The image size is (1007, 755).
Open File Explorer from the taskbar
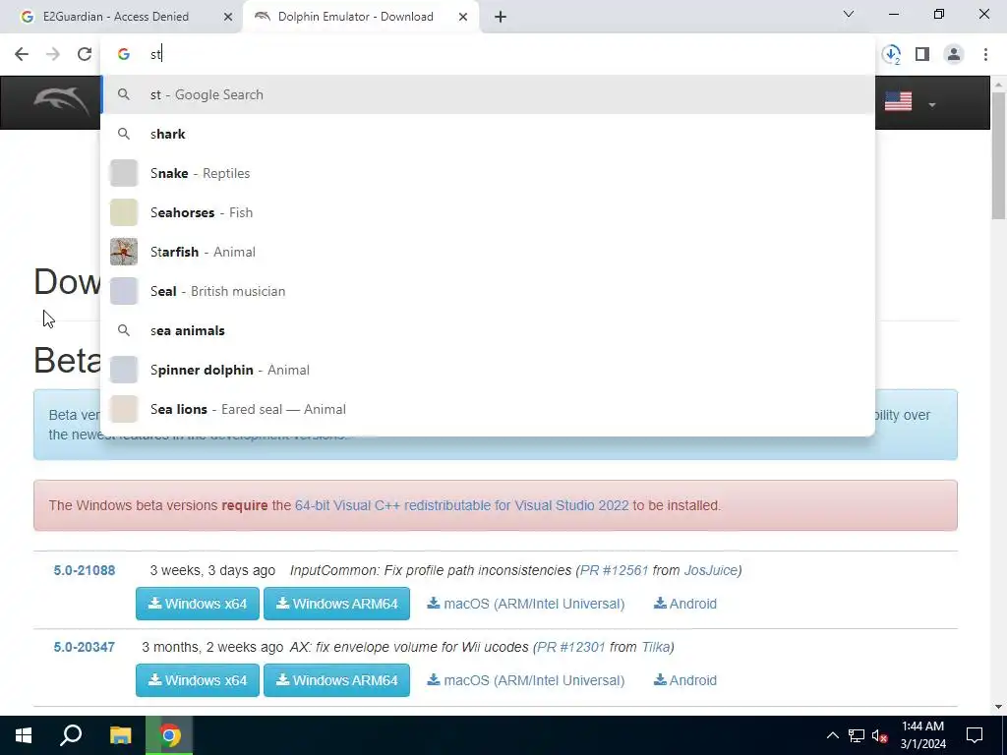tap(120, 735)
